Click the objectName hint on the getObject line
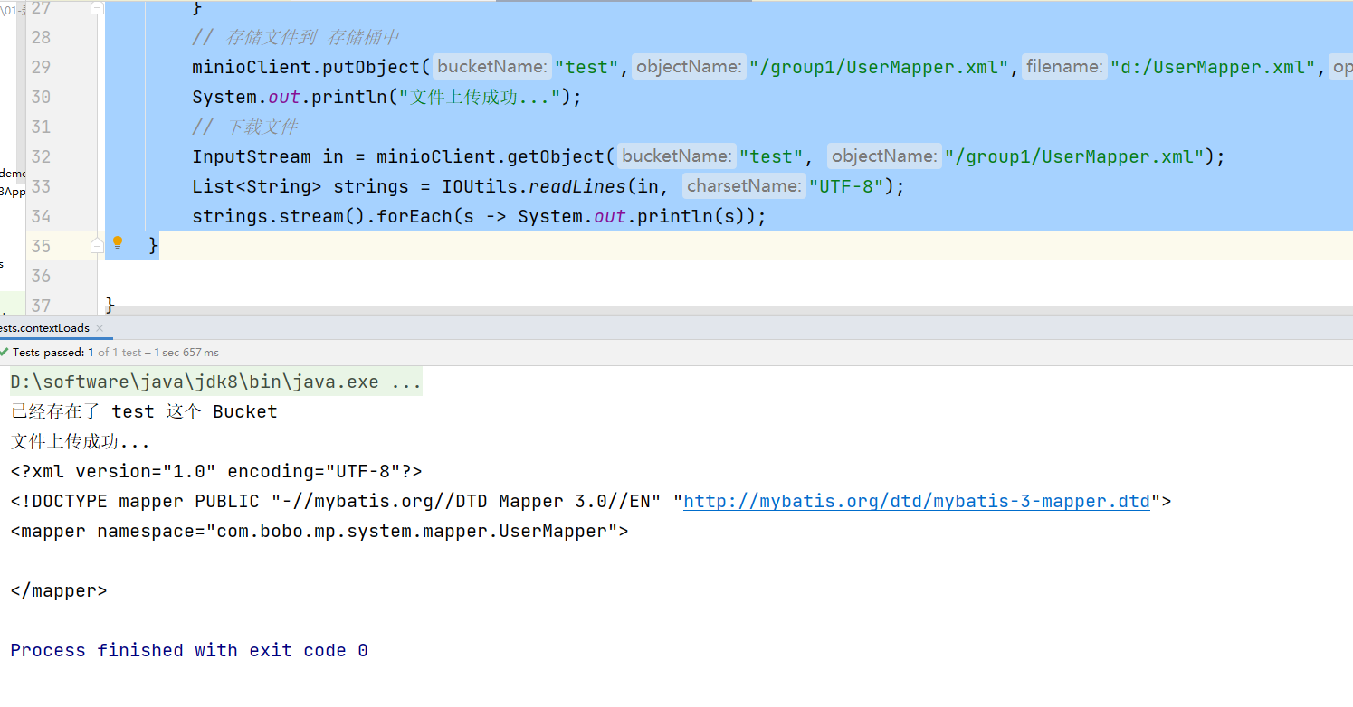 (x=884, y=156)
